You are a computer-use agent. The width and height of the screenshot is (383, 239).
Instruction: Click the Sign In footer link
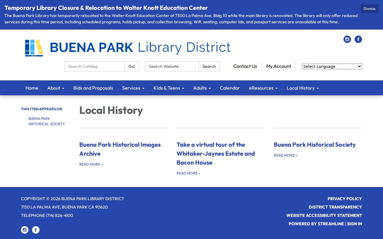click(355, 224)
